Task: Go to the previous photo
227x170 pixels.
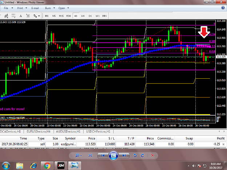Action: tap(103, 156)
